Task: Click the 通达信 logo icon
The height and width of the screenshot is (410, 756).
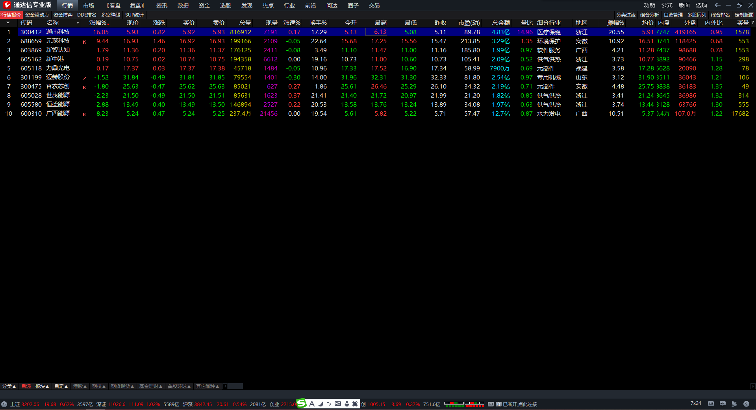Action: [x=7, y=5]
